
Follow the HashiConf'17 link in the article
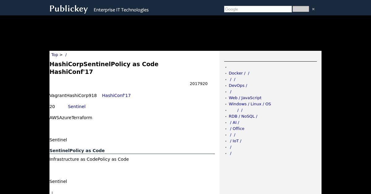pos(116,95)
